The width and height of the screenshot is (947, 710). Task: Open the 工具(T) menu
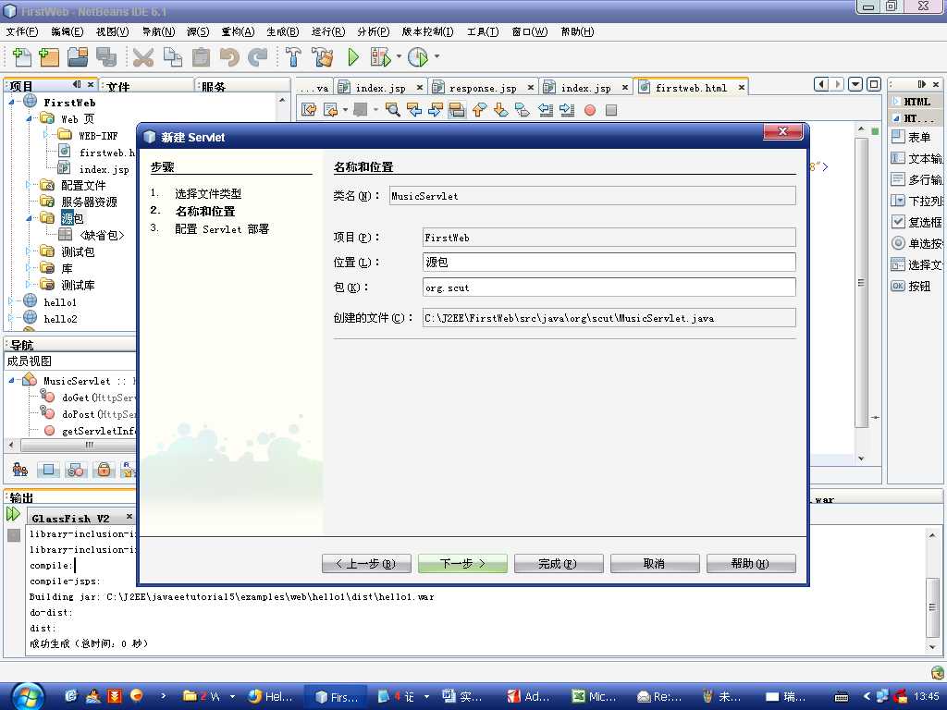pos(483,32)
